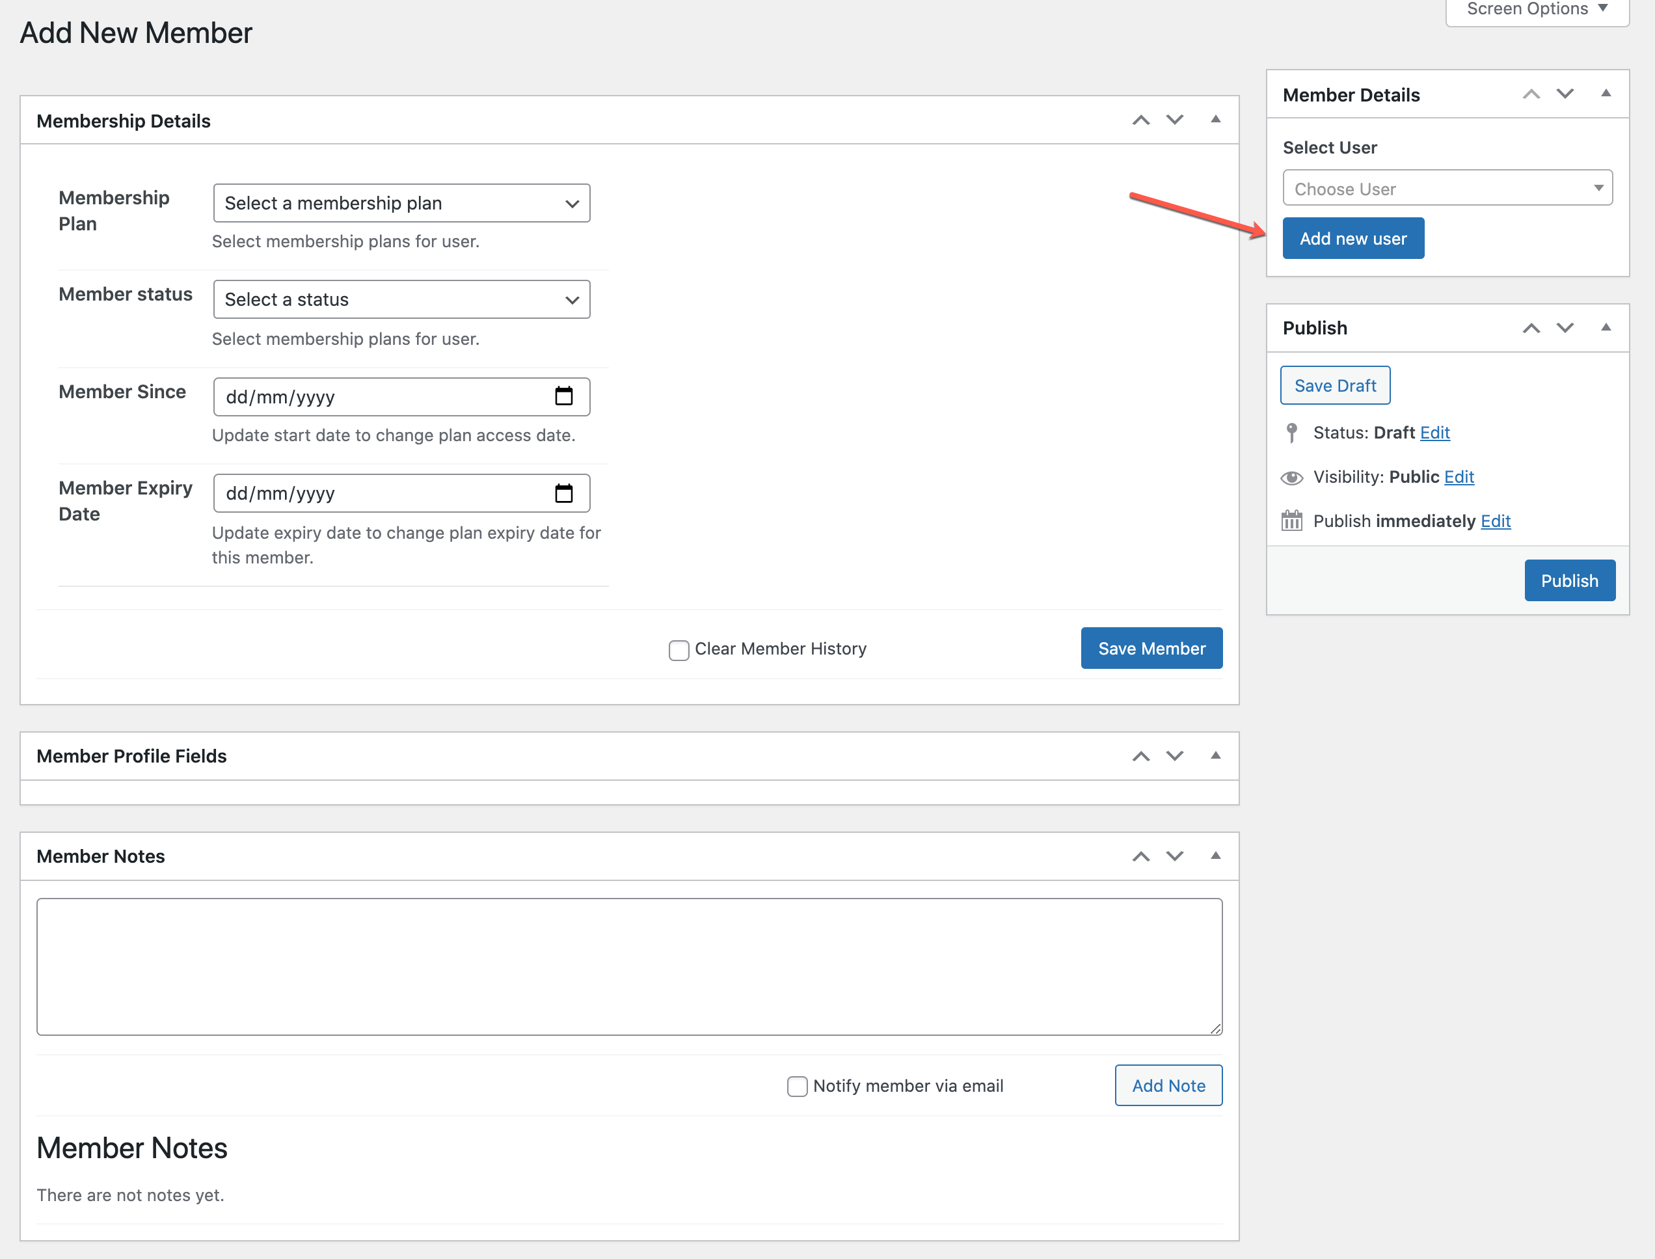Click Save Draft button
Image resolution: width=1655 pixels, height=1259 pixels.
[1334, 385]
